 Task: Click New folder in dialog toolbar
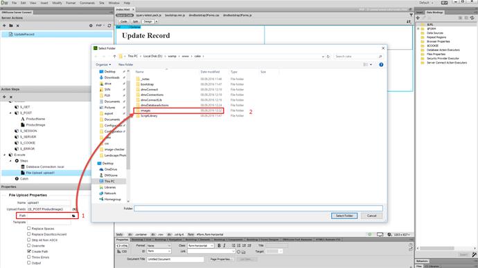(x=125, y=65)
